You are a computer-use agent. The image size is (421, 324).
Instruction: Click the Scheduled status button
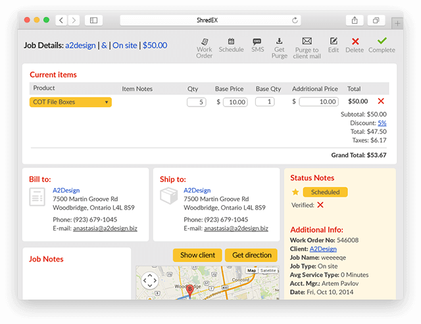coord(325,192)
